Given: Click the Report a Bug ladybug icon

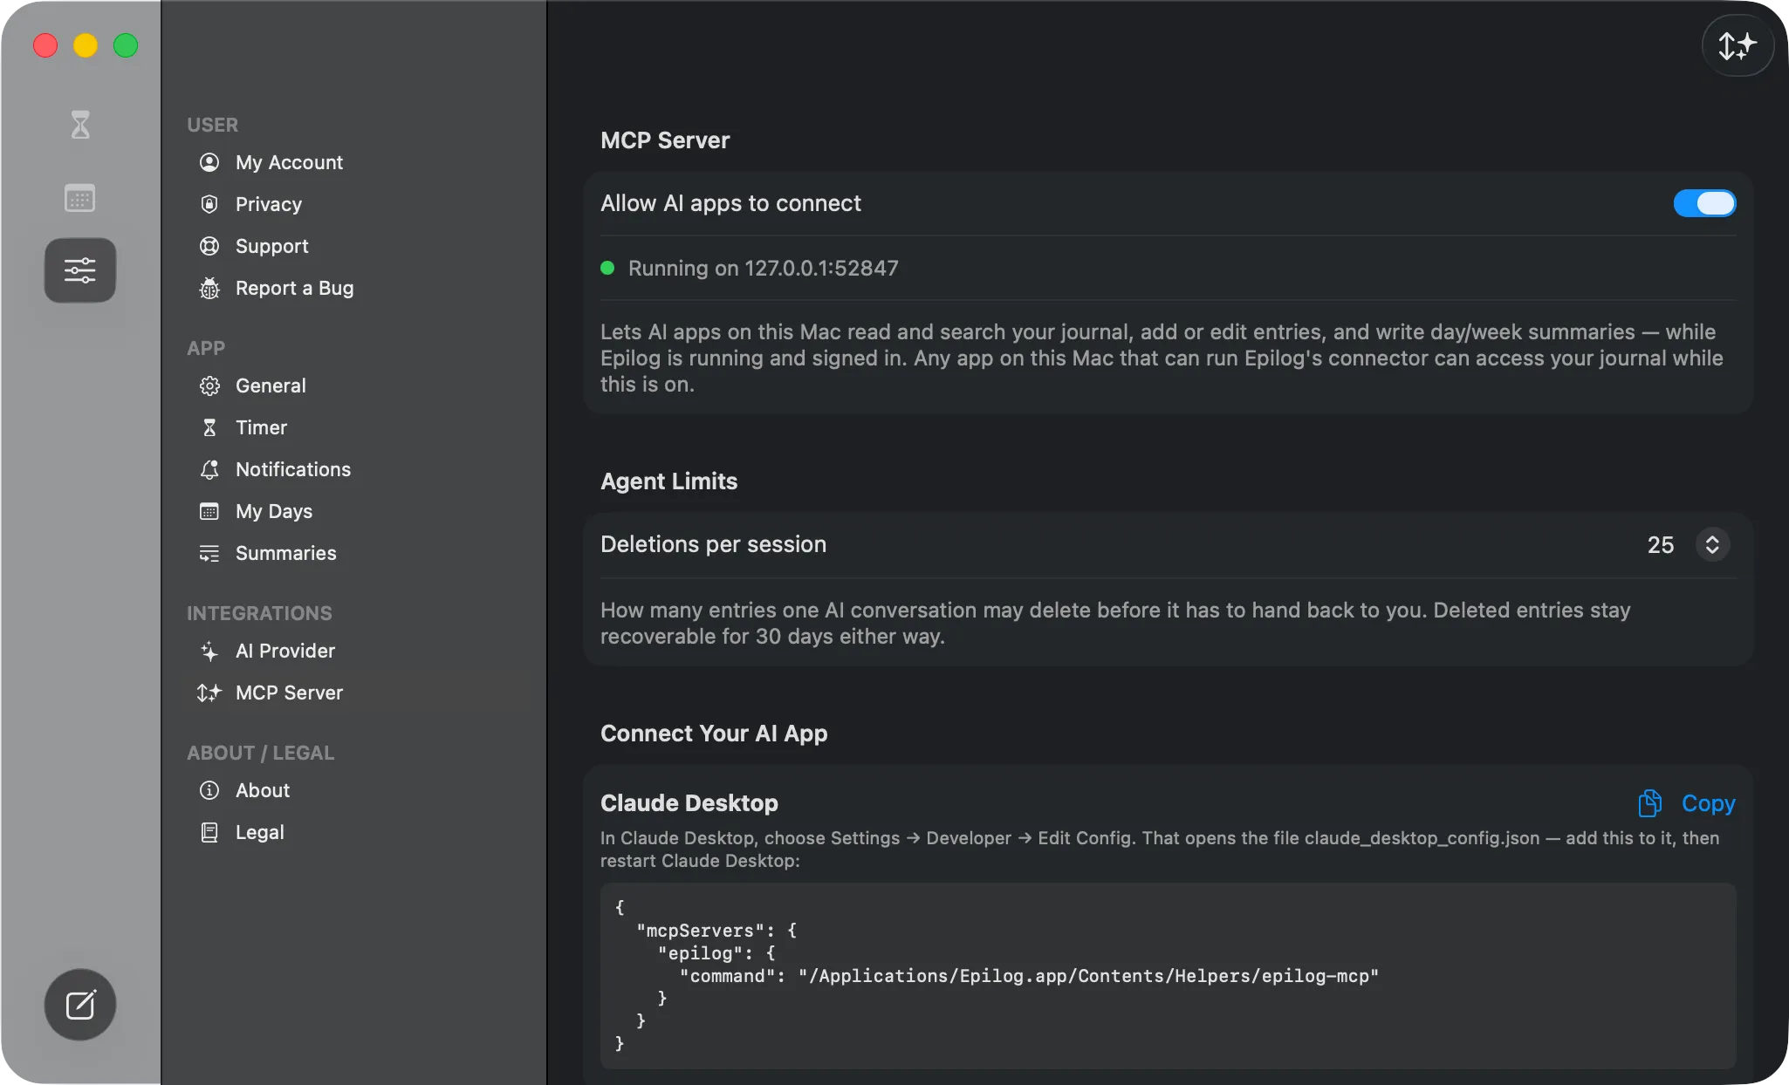Looking at the screenshot, I should click(209, 288).
